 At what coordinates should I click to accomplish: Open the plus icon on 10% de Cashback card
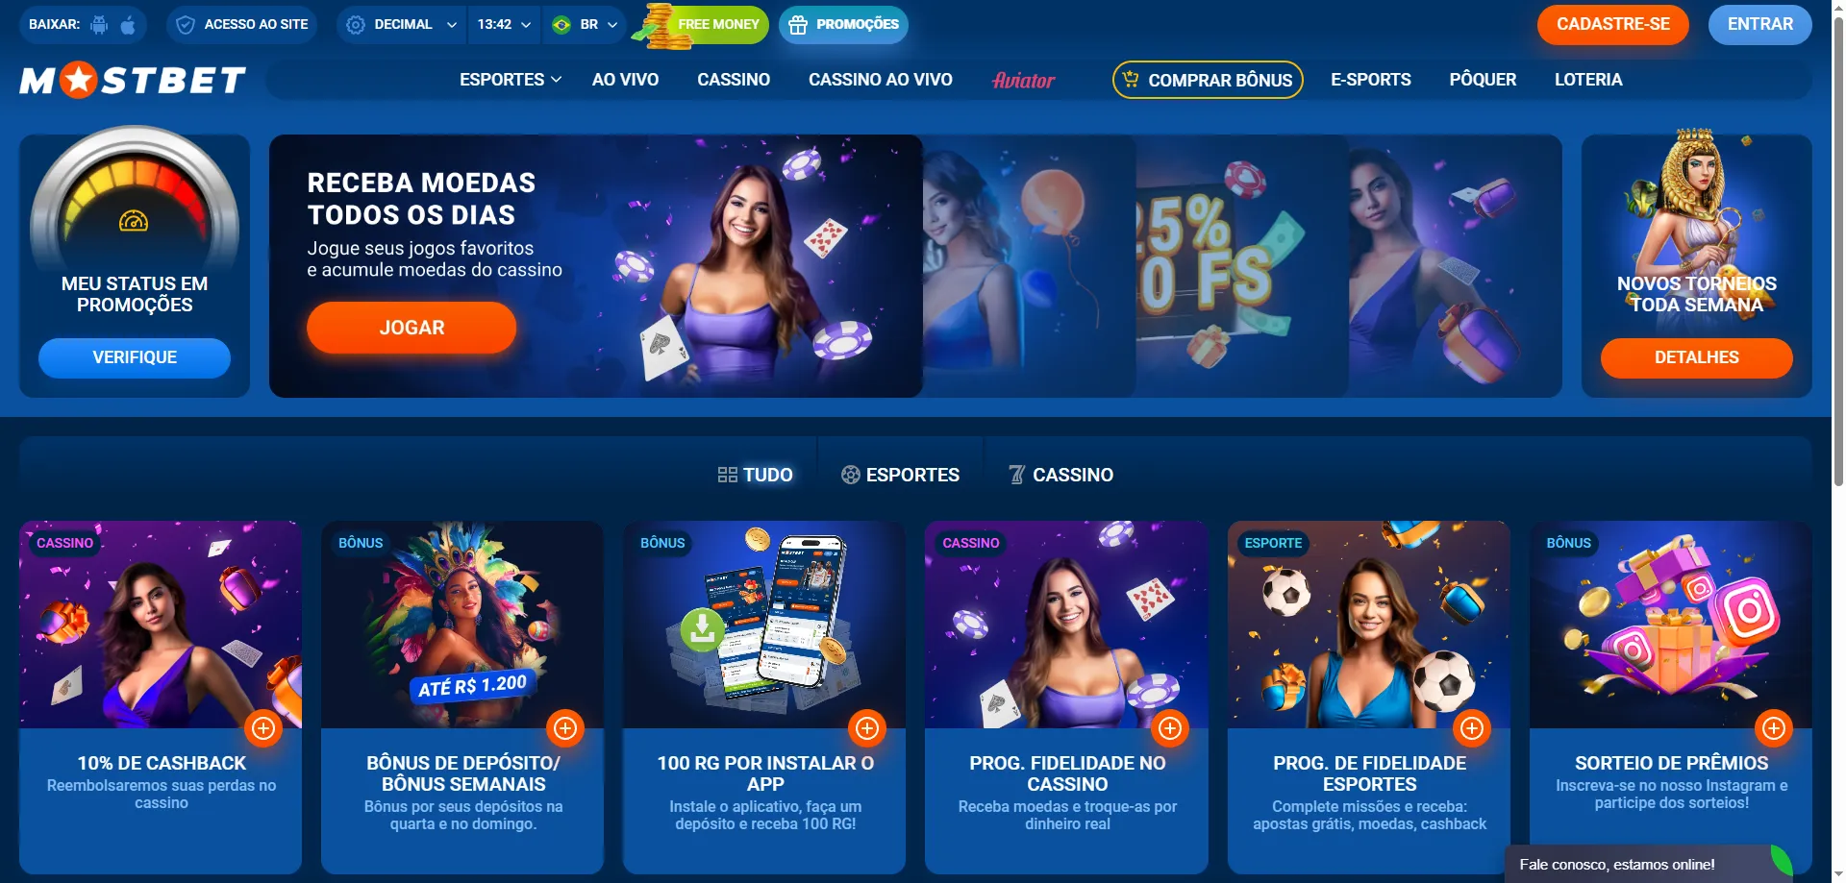pyautogui.click(x=263, y=728)
